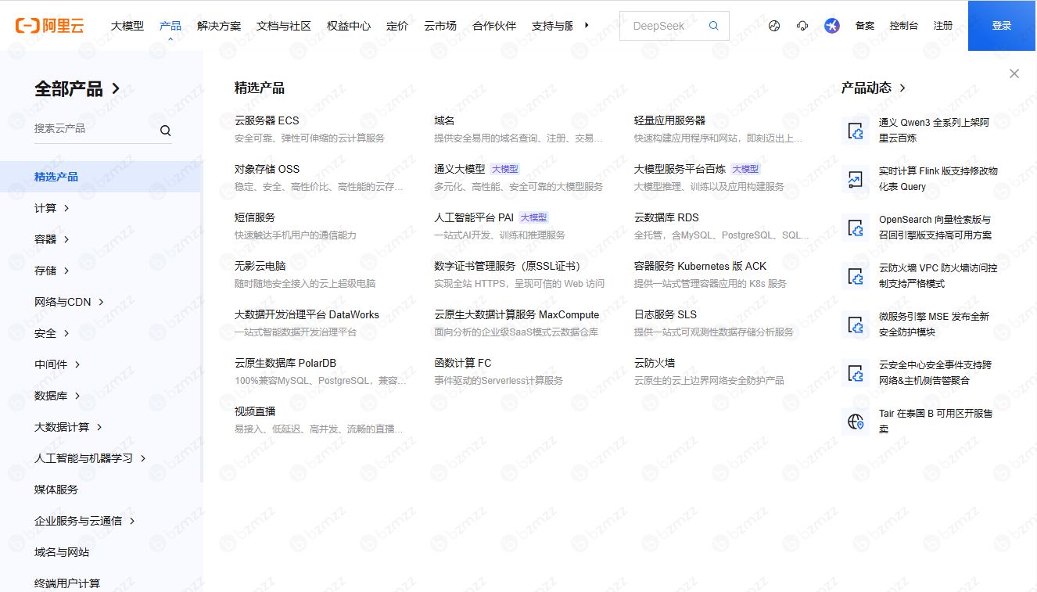Open 容器服务 Kubernetes 版 ACK
Image resolution: width=1037 pixels, height=592 pixels.
[x=701, y=266]
